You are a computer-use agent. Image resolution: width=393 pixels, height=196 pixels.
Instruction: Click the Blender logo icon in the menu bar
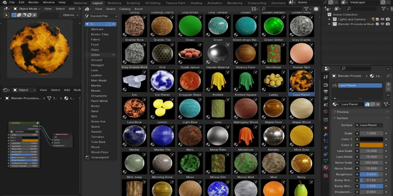pos(5,3)
